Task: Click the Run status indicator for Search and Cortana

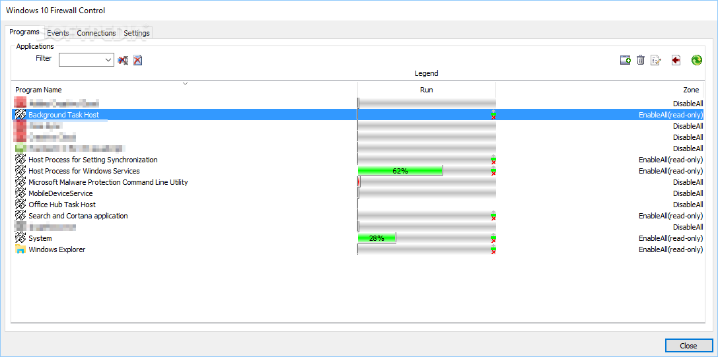Action: (x=493, y=216)
